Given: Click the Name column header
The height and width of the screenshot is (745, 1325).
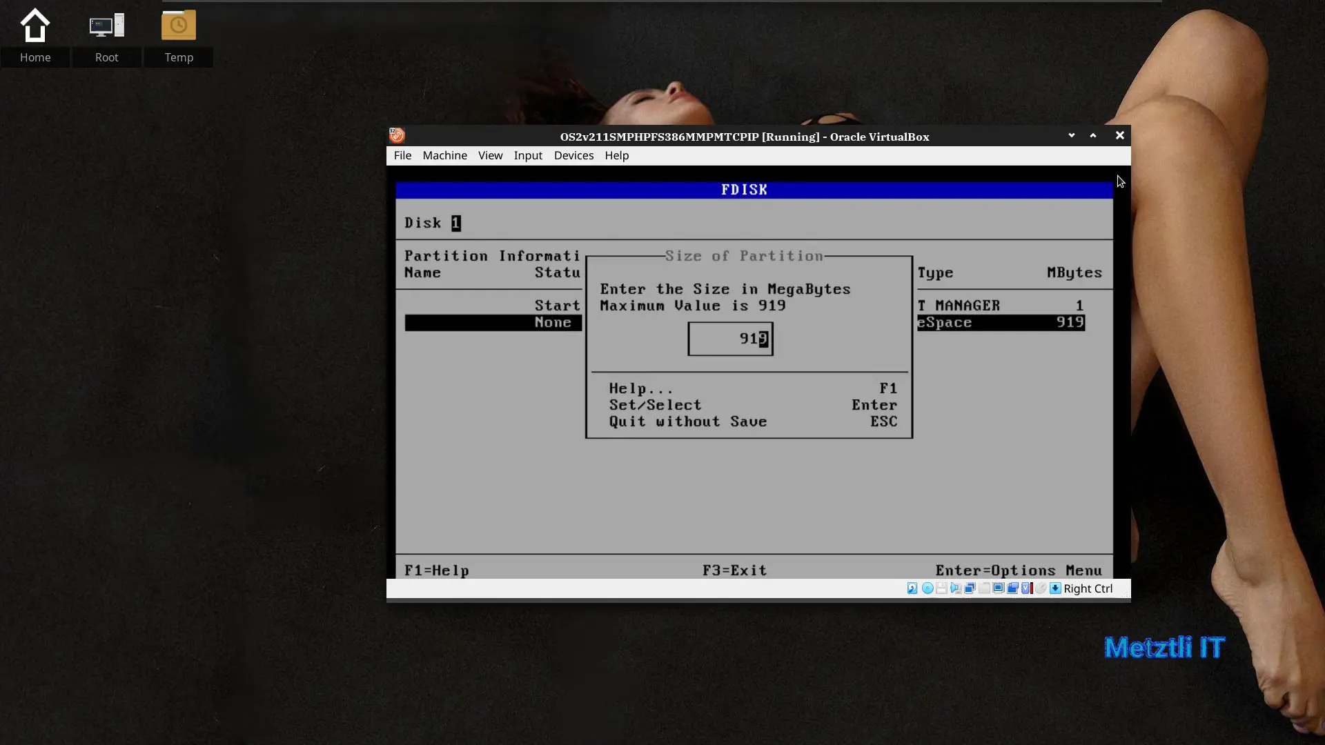Looking at the screenshot, I should pyautogui.click(x=422, y=272).
